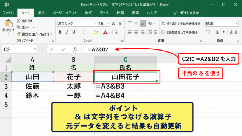The width and height of the screenshot is (242, 136).
Task: Toggle right text alignment
Action: (143, 32)
